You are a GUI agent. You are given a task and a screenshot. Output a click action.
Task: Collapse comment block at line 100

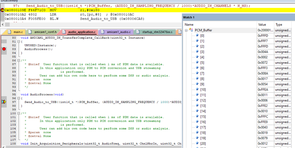click(x=19, y=113)
